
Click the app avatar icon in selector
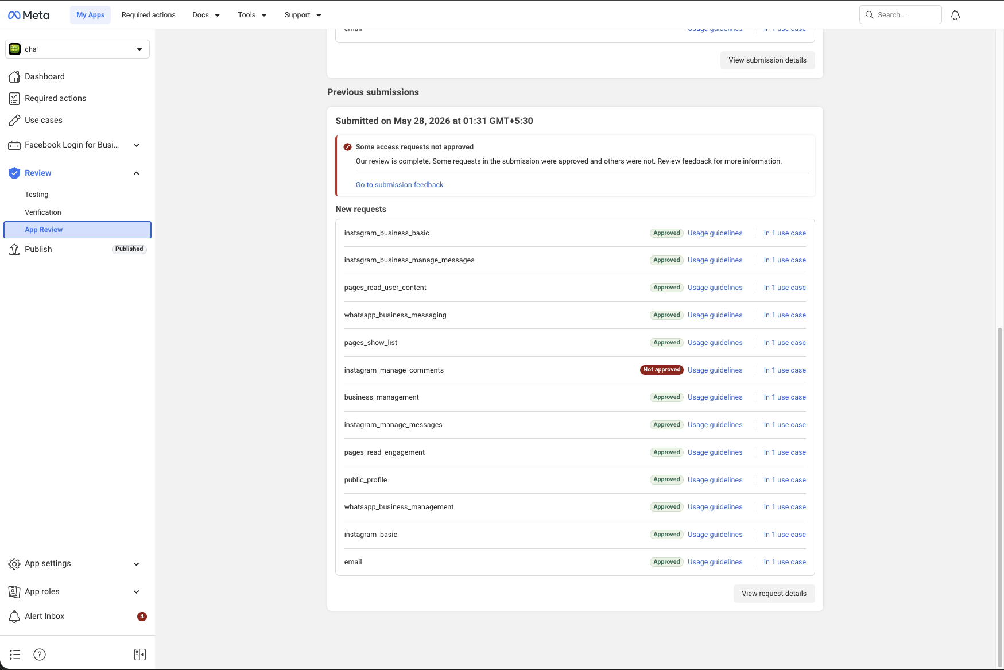[15, 49]
